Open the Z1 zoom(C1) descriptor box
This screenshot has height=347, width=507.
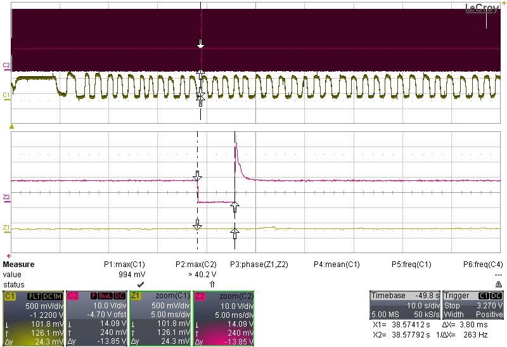click(160, 318)
